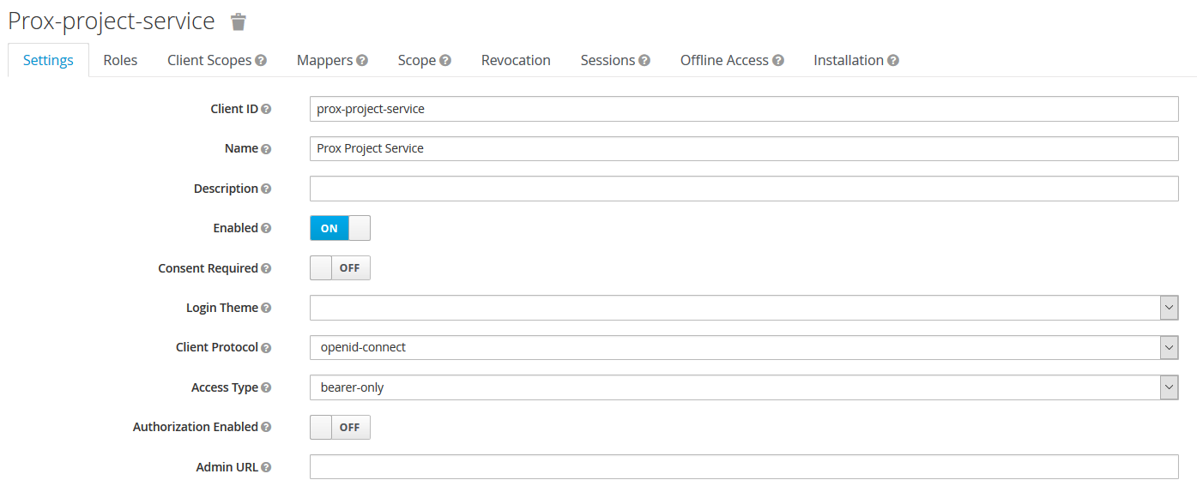This screenshot has width=1197, height=492.
Task: Show help tooltip for Login Theme
Action: tap(266, 309)
